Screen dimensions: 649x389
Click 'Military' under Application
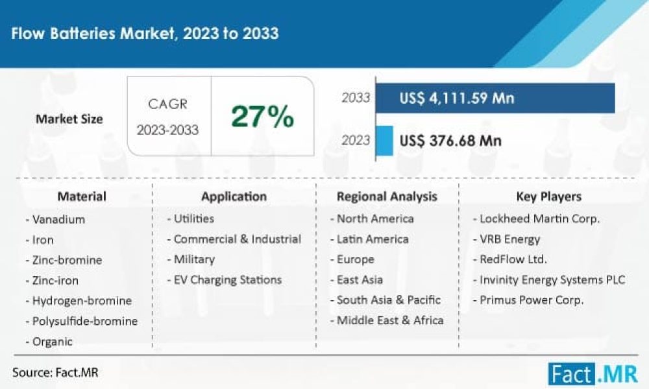pyautogui.click(x=194, y=259)
